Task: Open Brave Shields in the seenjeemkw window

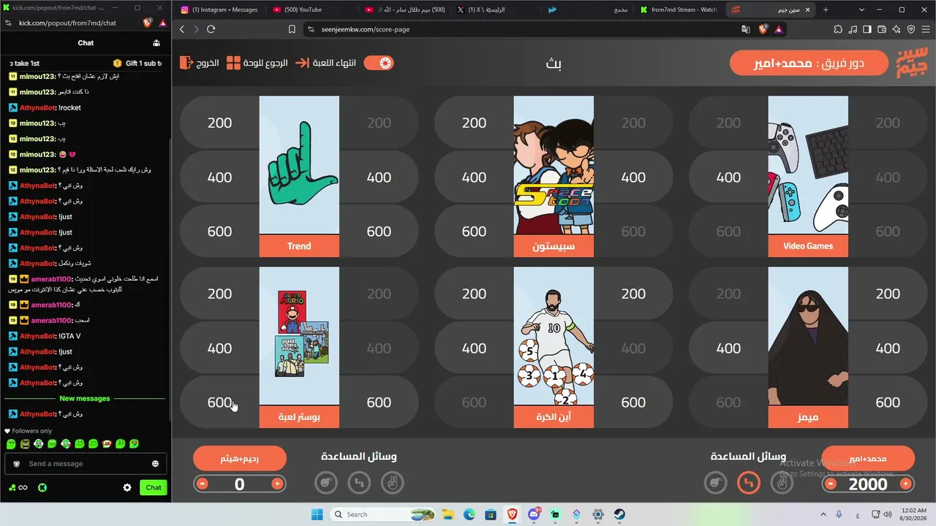Action: click(763, 29)
